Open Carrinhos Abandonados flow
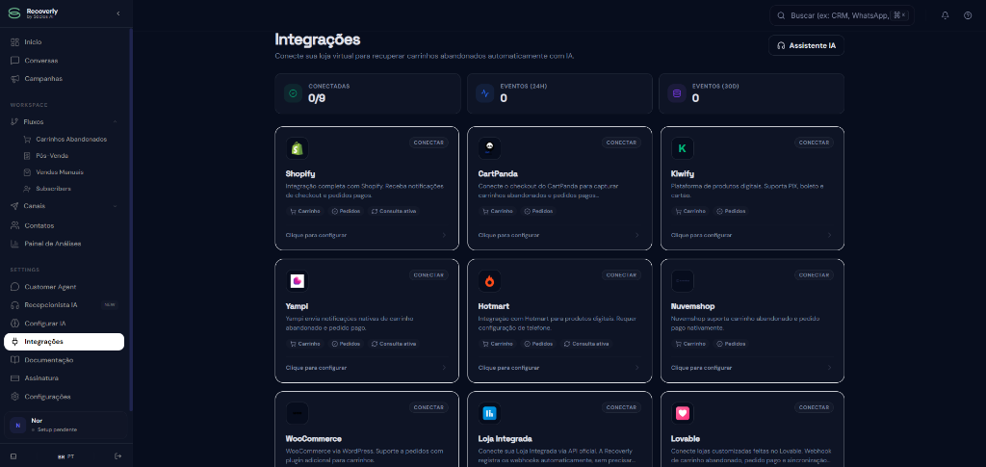The height and width of the screenshot is (467, 986). tap(70, 139)
